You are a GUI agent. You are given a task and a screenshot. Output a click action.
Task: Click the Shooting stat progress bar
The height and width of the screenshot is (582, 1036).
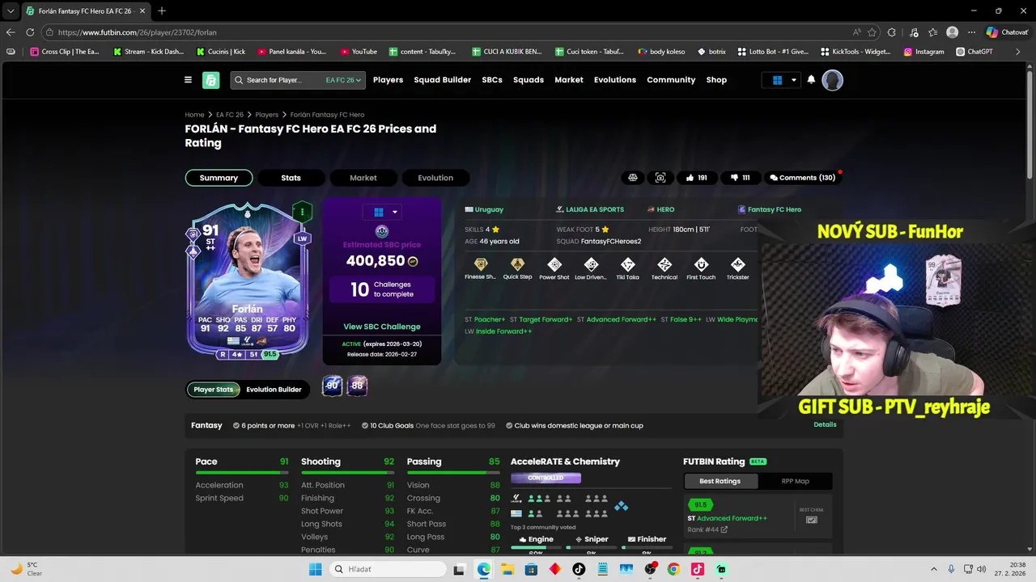click(347, 473)
